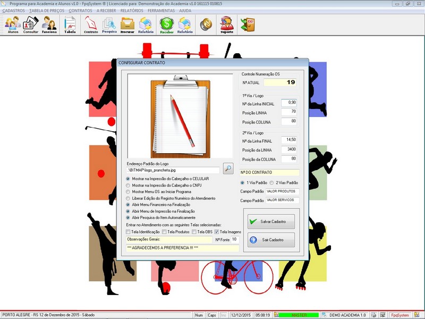Select Mostrar na Impressão do Cabeçalho o CELULAR
425x319 pixels.
[128, 179]
